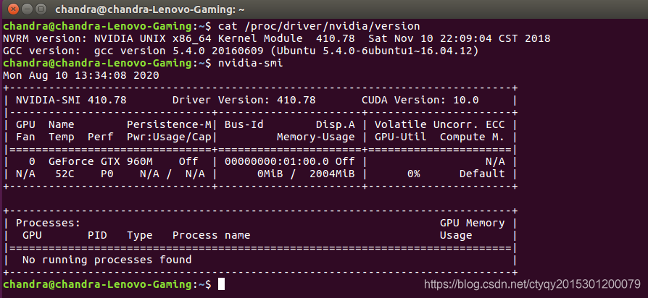Click the temperature value '52C'

(65, 174)
